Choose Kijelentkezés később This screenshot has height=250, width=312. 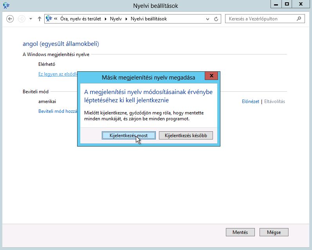click(186, 135)
